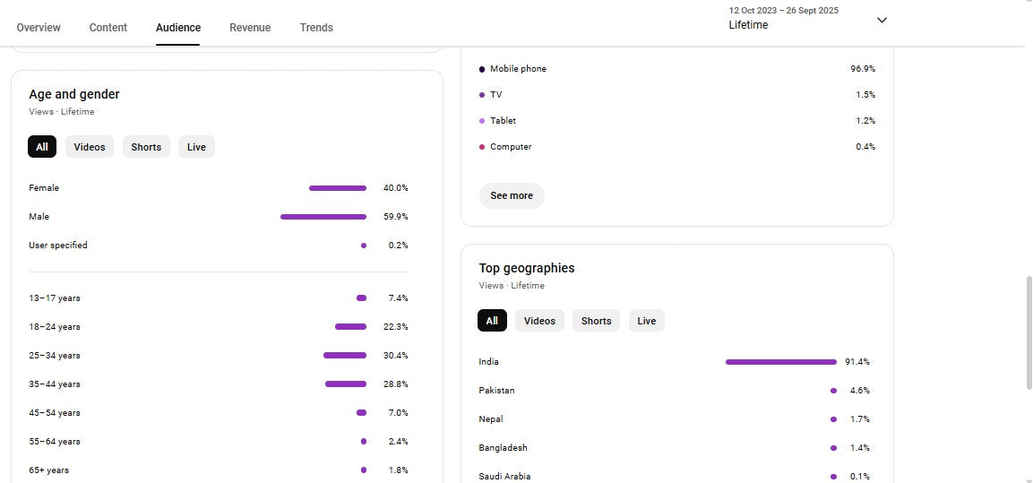The height and width of the screenshot is (483, 1033).
Task: Filter Top geographies by Videos
Action: coord(539,321)
